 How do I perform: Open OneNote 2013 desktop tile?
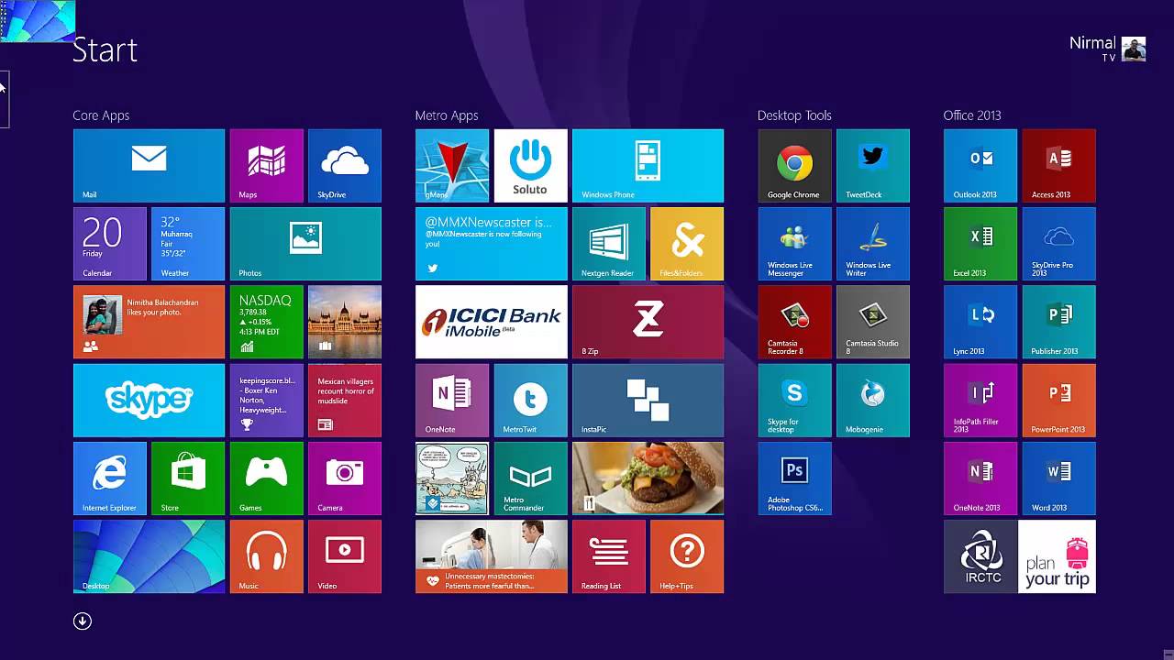tap(980, 478)
